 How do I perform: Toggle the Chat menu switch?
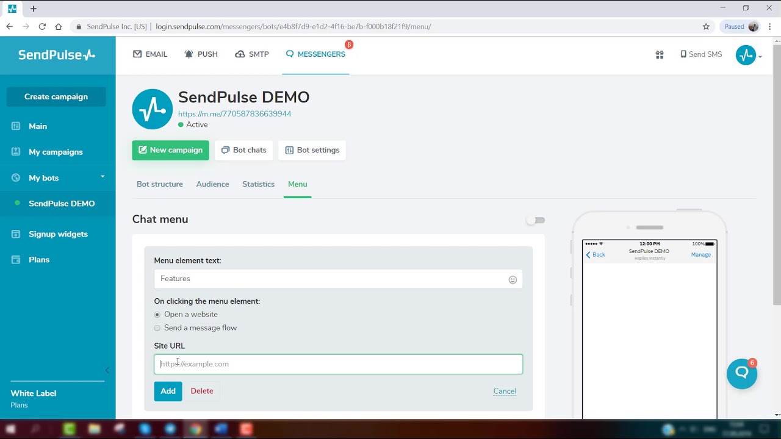coord(536,220)
